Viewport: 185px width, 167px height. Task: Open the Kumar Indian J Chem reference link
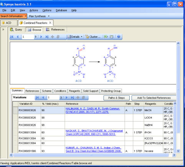pos(94,149)
